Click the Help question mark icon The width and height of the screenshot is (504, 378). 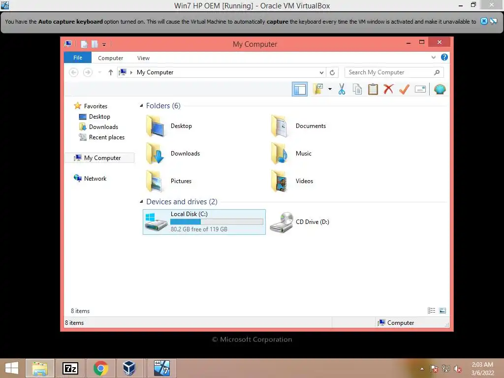click(444, 57)
